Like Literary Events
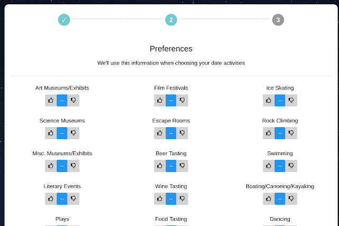The width and height of the screenshot is (339, 226). [x=51, y=198]
